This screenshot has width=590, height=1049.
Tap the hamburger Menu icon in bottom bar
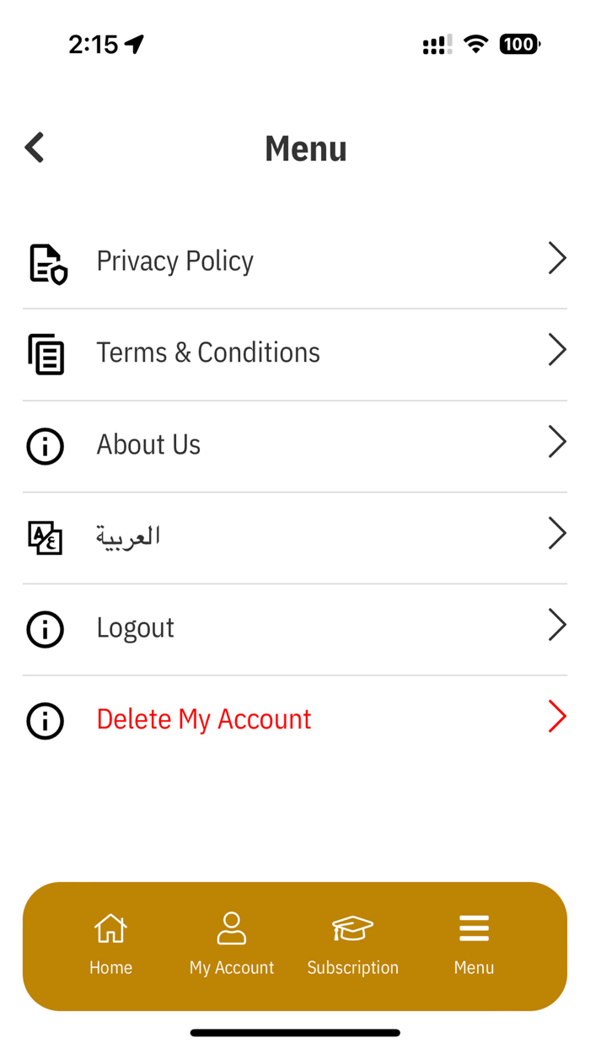[474, 928]
